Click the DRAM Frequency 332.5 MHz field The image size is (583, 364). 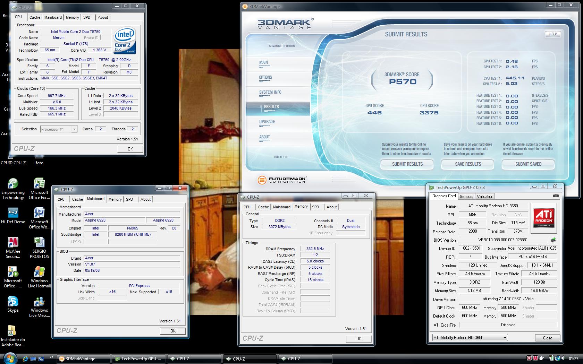point(315,249)
